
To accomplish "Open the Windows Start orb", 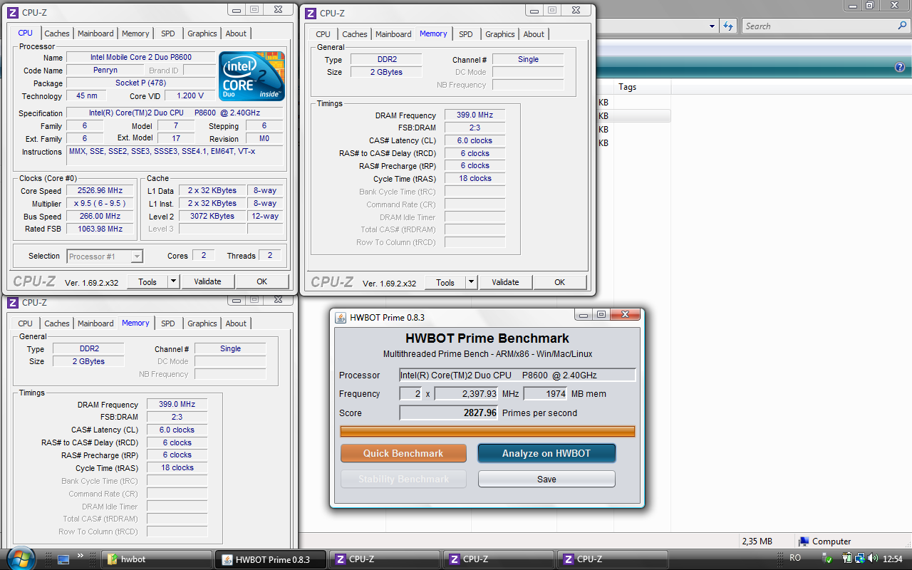I will pyautogui.click(x=19, y=558).
